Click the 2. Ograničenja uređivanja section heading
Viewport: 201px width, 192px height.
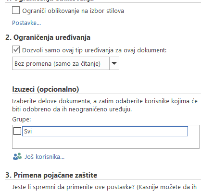[48, 37]
